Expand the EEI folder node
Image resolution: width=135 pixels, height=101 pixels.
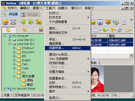coord(14,56)
